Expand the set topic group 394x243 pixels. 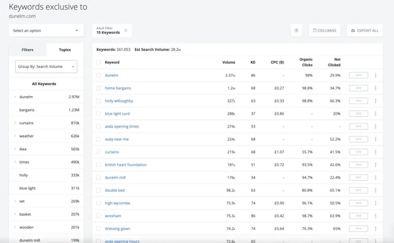[15, 201]
